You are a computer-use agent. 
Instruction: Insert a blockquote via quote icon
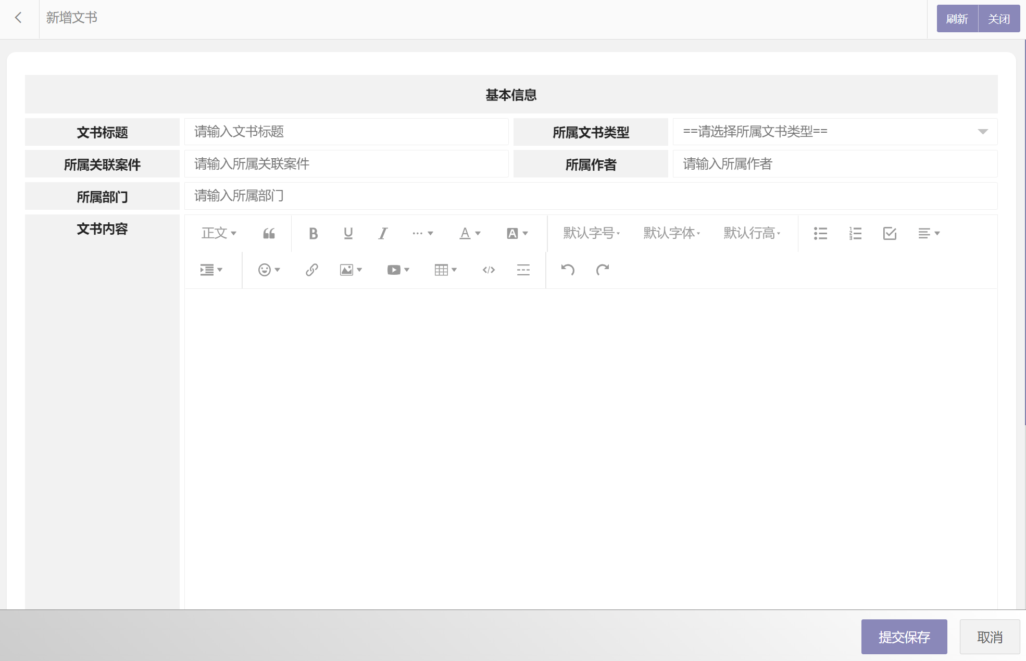point(269,233)
